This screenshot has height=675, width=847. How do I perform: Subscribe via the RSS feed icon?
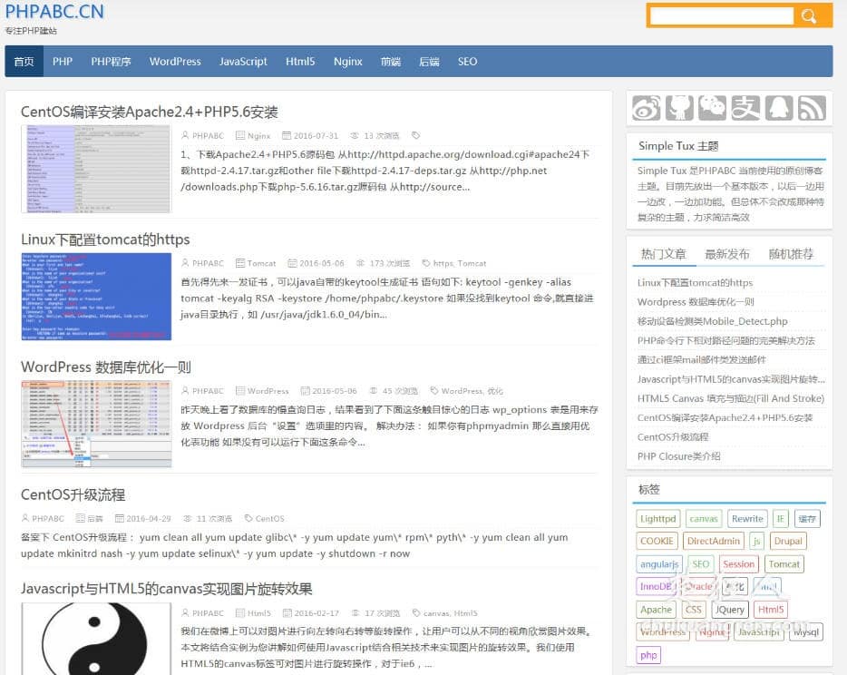click(x=812, y=108)
